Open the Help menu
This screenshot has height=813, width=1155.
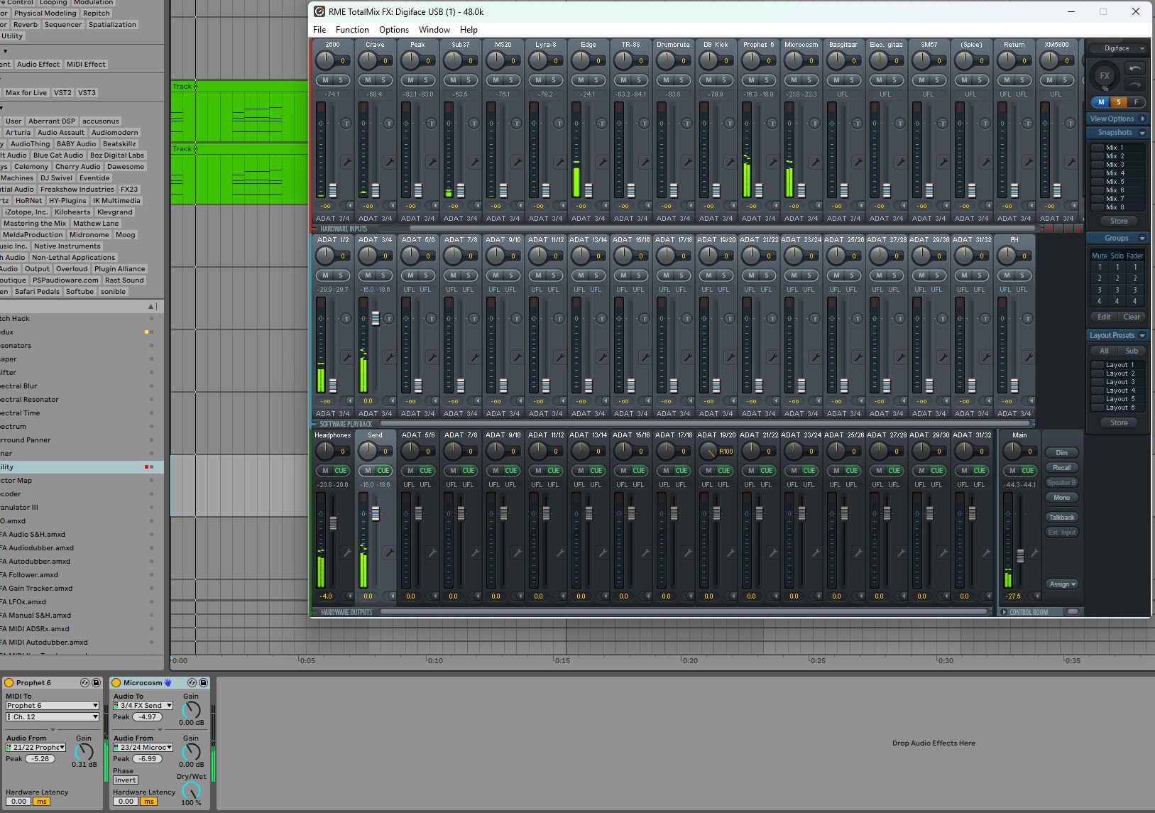(x=469, y=30)
